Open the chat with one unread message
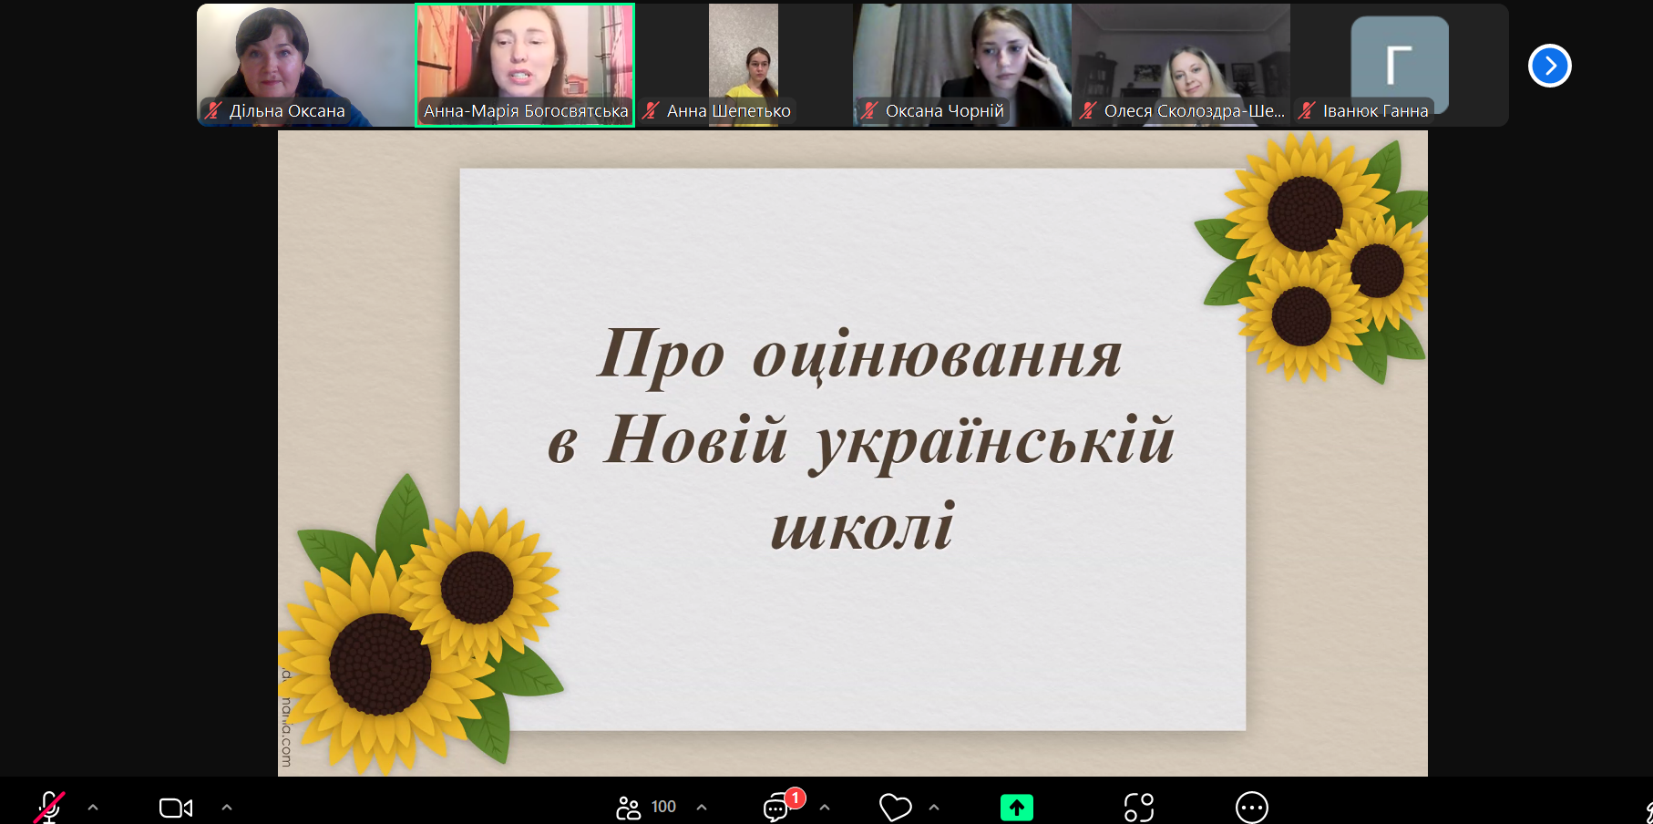 pos(776,808)
